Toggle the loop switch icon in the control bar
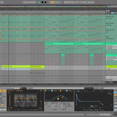The image size is (117, 117). coord(79,2)
